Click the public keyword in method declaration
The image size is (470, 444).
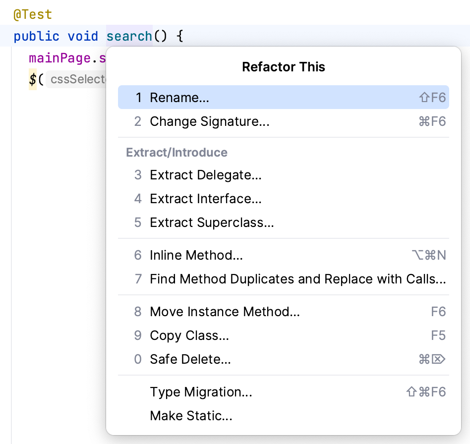(36, 36)
